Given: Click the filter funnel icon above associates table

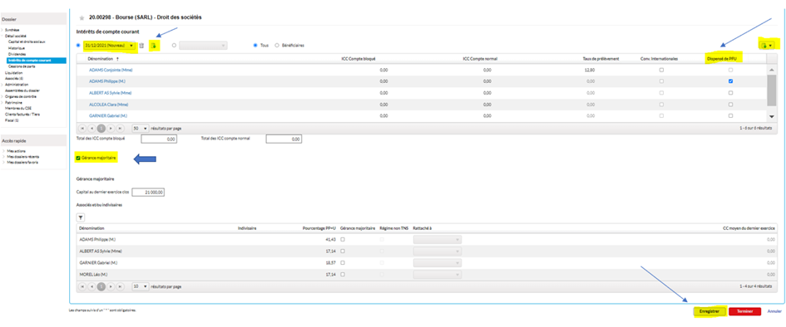Looking at the screenshot, I should click(81, 217).
